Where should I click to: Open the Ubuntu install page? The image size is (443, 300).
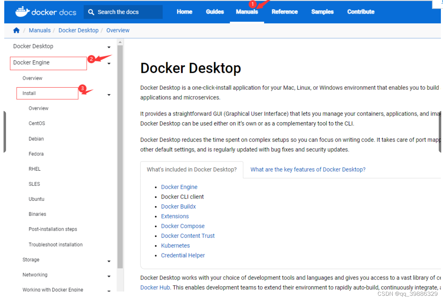pyautogui.click(x=36, y=199)
